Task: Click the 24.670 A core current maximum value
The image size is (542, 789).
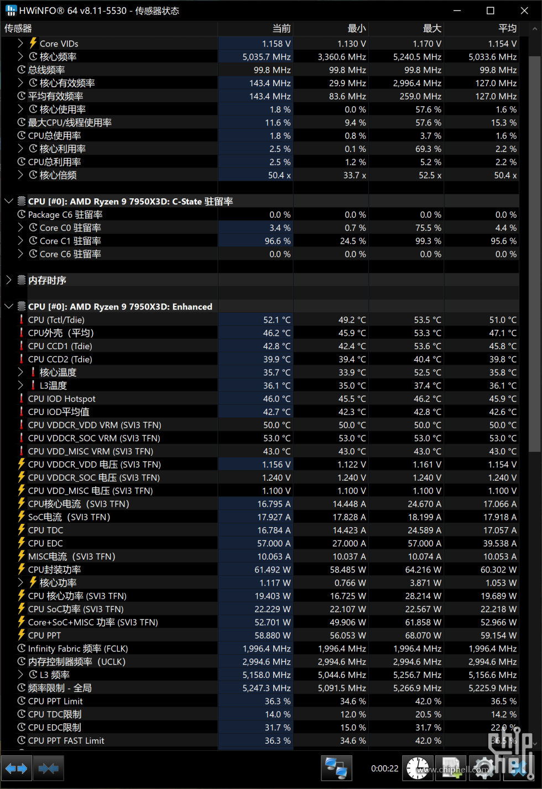Action: tap(424, 504)
